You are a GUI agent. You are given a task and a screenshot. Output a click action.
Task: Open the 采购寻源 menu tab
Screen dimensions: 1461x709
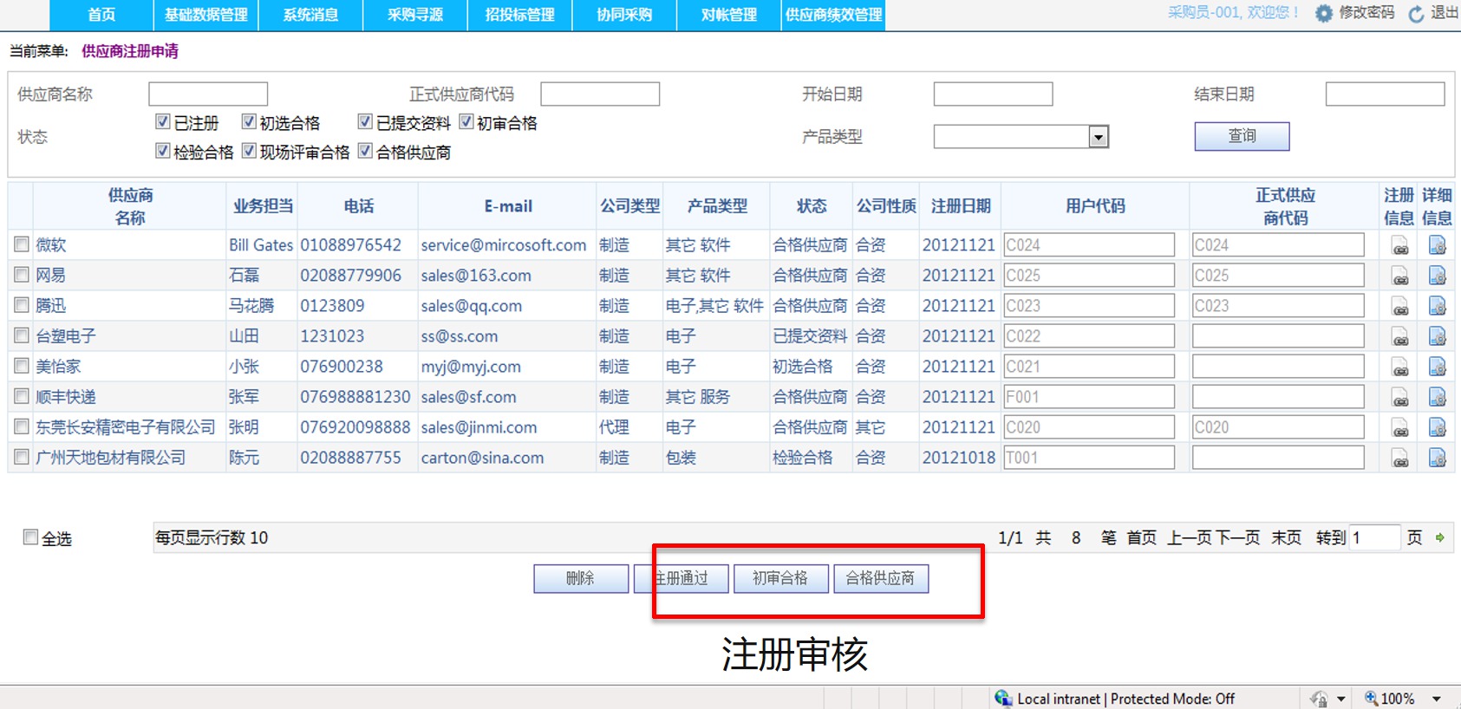414,15
